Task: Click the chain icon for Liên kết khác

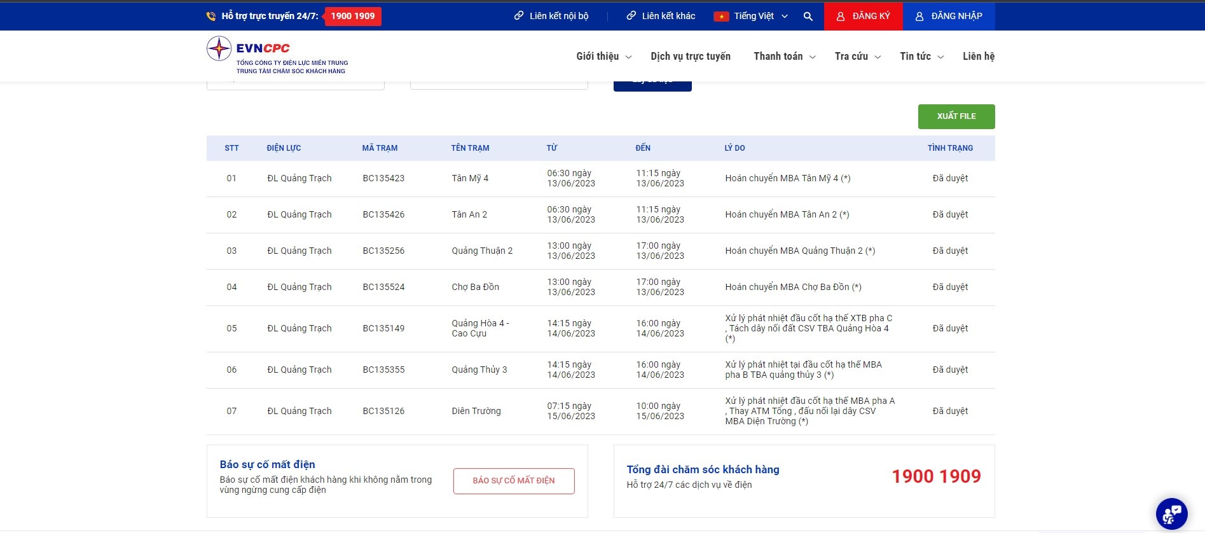Action: coord(631,16)
